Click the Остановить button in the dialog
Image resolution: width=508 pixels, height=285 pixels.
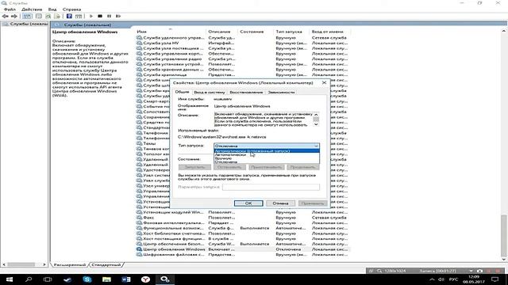click(229, 167)
